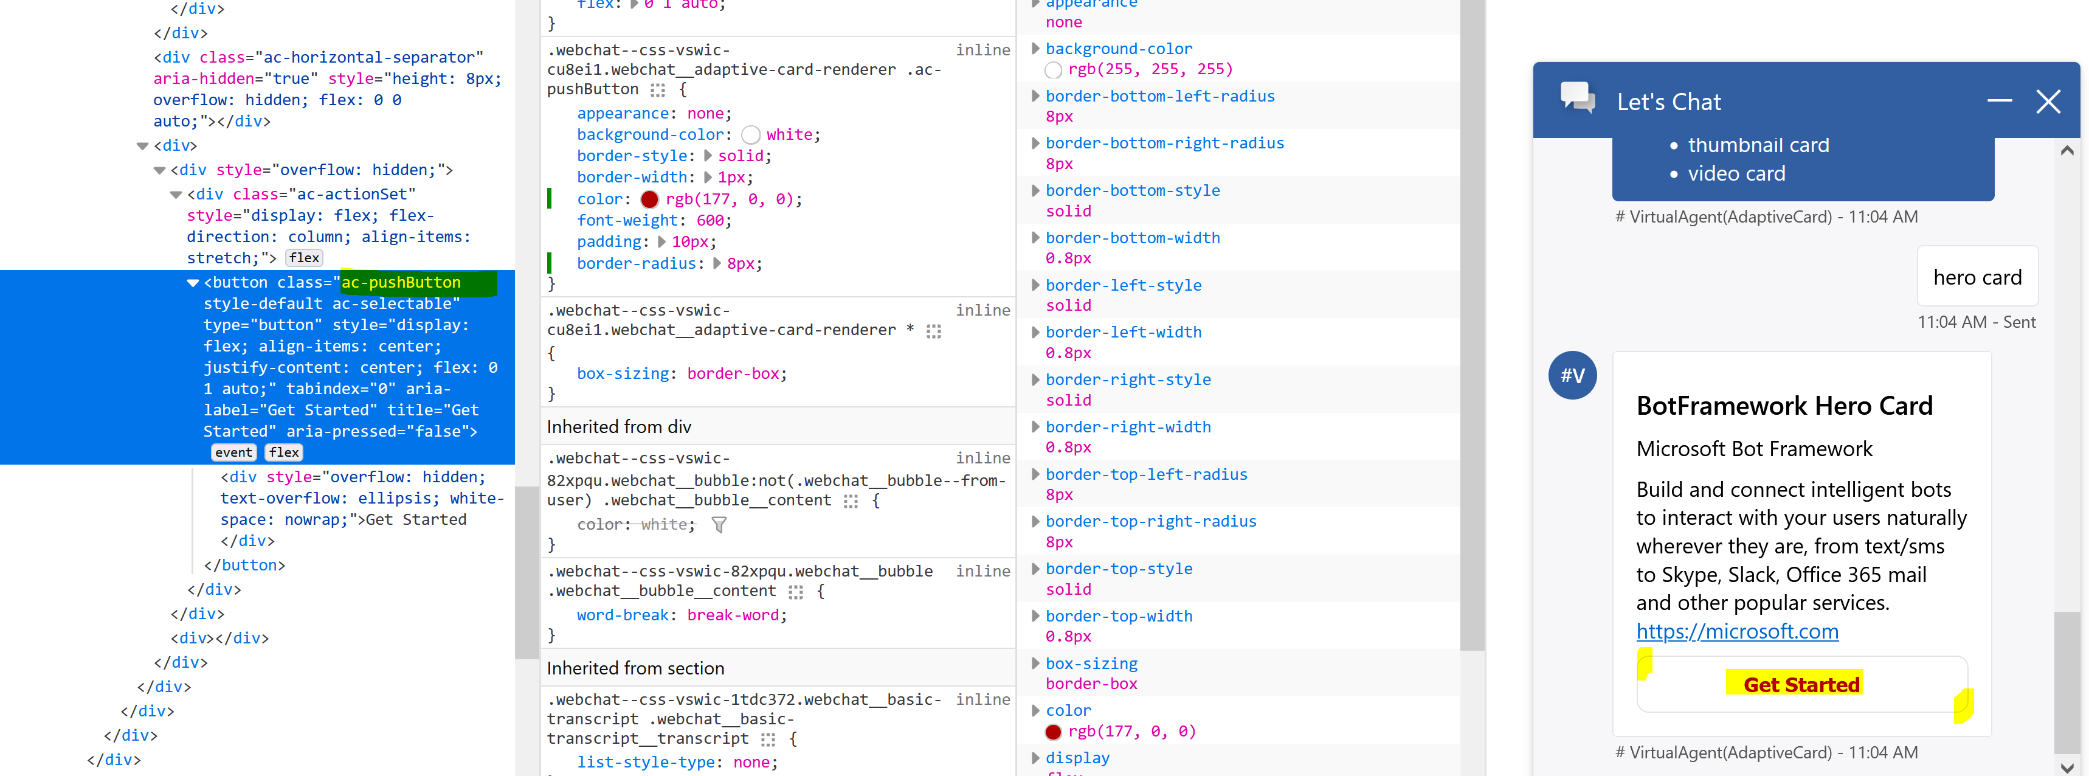
Task: Click the hero card sent message bubble
Action: [x=1977, y=277]
